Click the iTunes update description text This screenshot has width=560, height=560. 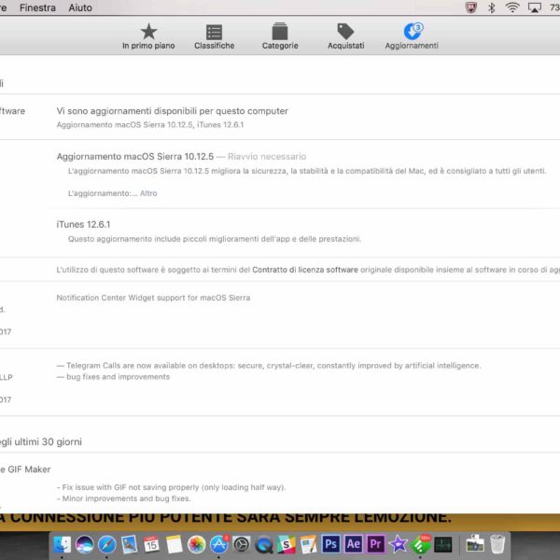coord(215,239)
